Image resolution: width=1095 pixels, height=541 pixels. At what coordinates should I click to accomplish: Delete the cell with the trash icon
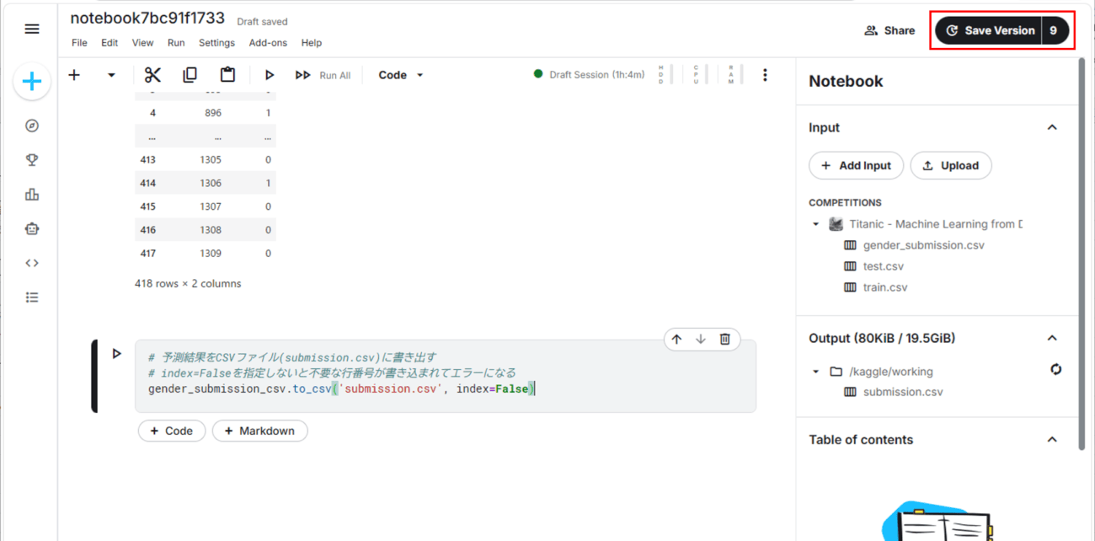[x=724, y=339]
